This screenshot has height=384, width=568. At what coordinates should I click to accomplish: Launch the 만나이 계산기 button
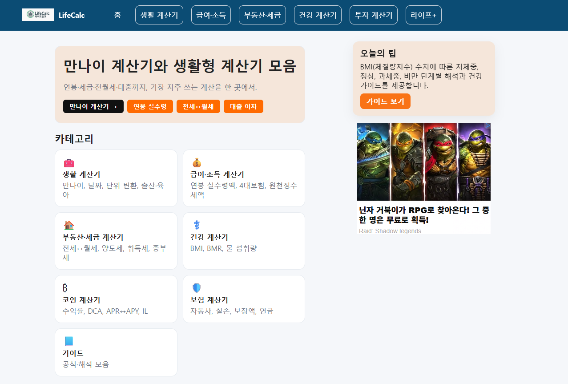coord(93,106)
